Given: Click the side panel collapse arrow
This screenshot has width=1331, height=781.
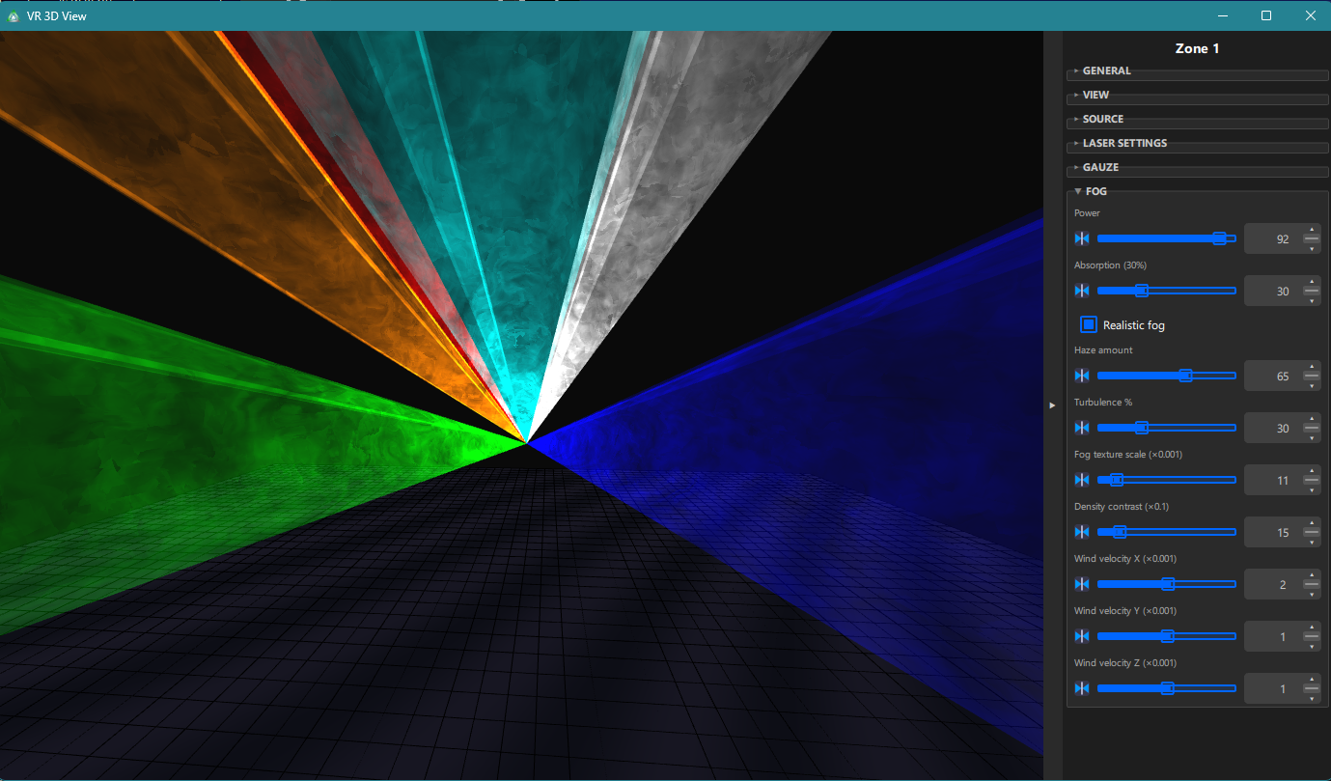Looking at the screenshot, I should (1052, 405).
